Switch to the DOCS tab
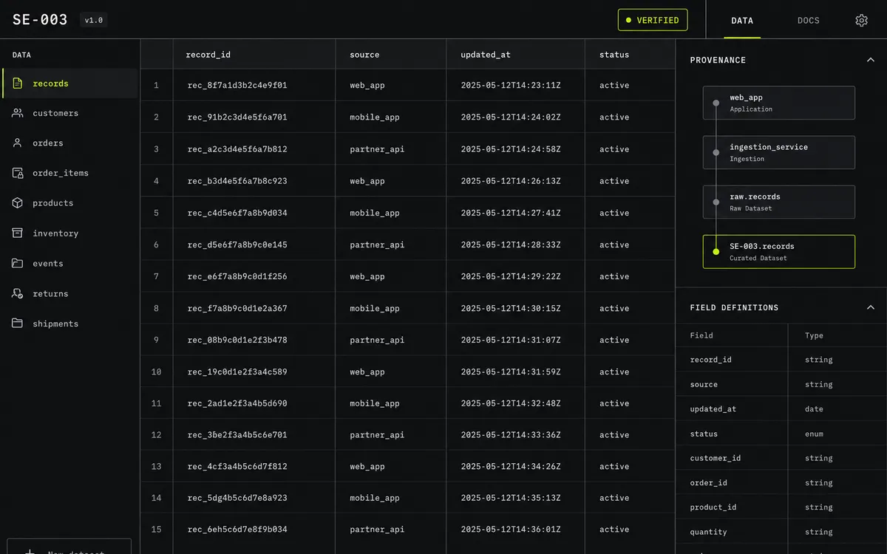 809,20
